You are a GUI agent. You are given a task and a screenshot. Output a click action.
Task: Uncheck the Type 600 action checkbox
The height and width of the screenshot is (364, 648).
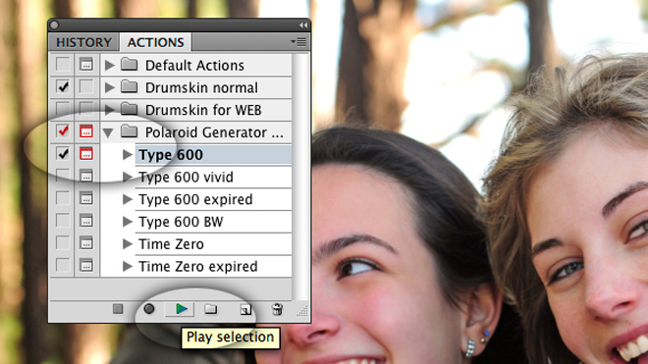(x=63, y=154)
